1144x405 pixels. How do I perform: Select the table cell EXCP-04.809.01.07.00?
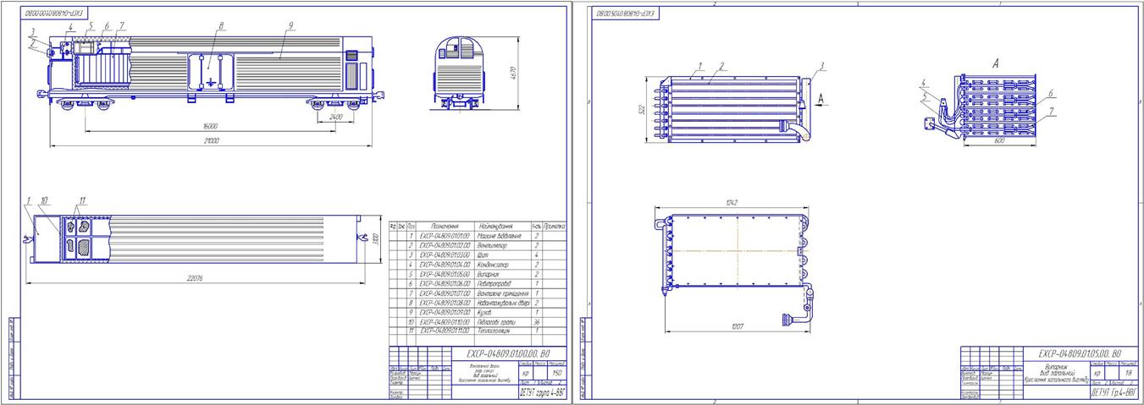pos(445,293)
